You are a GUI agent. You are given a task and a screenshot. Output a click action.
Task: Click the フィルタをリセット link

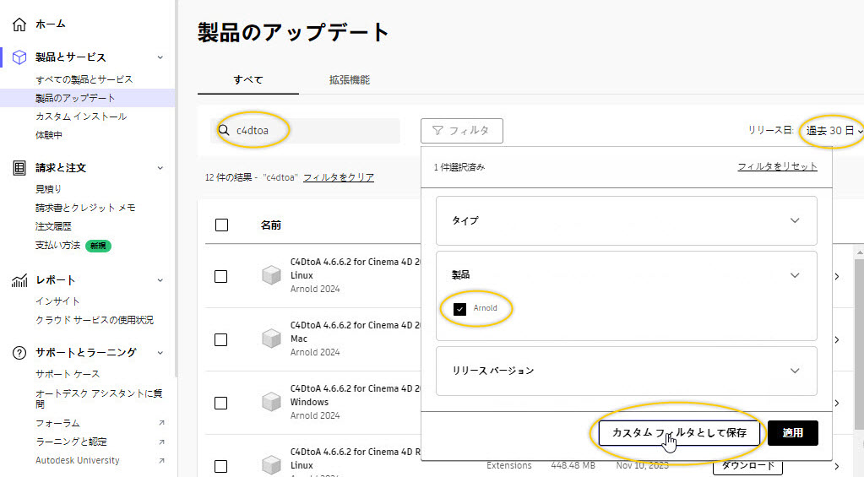coord(778,166)
